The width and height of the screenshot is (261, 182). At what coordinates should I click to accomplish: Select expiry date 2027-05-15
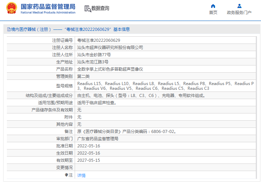point(89,160)
